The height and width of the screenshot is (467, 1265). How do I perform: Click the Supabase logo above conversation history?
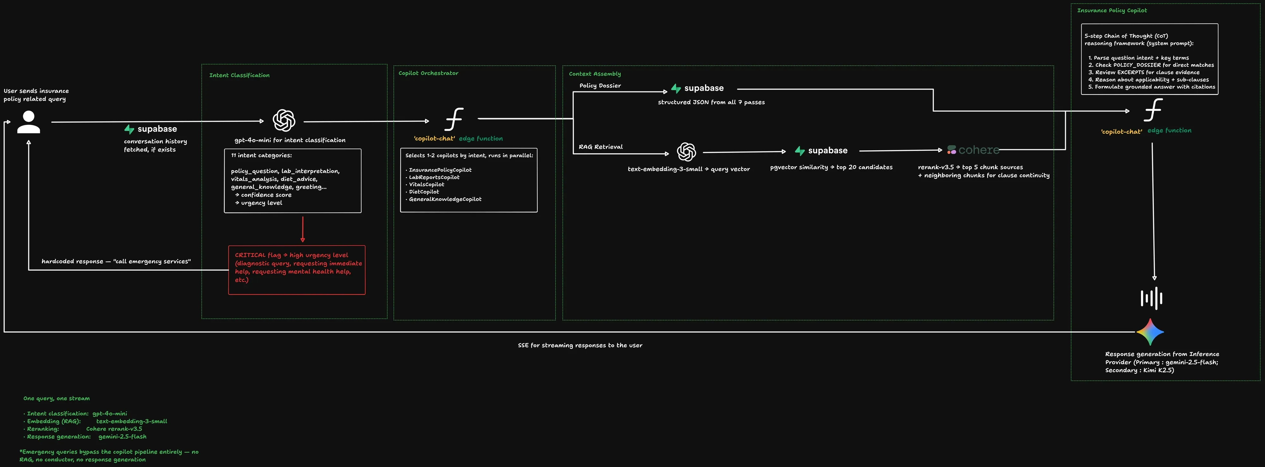[x=151, y=129]
